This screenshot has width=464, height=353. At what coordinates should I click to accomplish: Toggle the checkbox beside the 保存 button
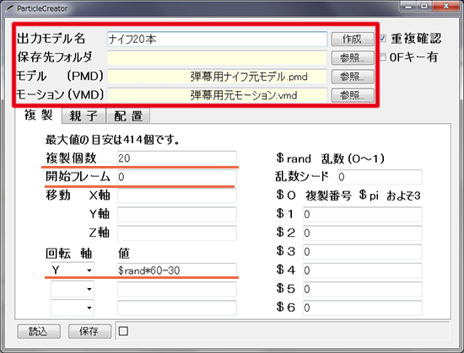(123, 331)
